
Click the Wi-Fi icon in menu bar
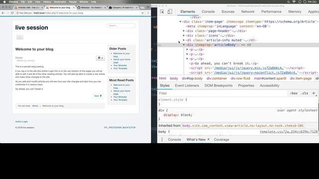click(x=294, y=2)
